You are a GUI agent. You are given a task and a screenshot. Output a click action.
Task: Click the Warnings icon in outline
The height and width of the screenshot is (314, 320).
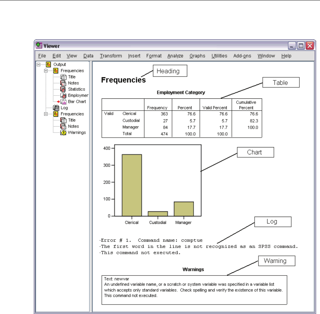[63, 132]
